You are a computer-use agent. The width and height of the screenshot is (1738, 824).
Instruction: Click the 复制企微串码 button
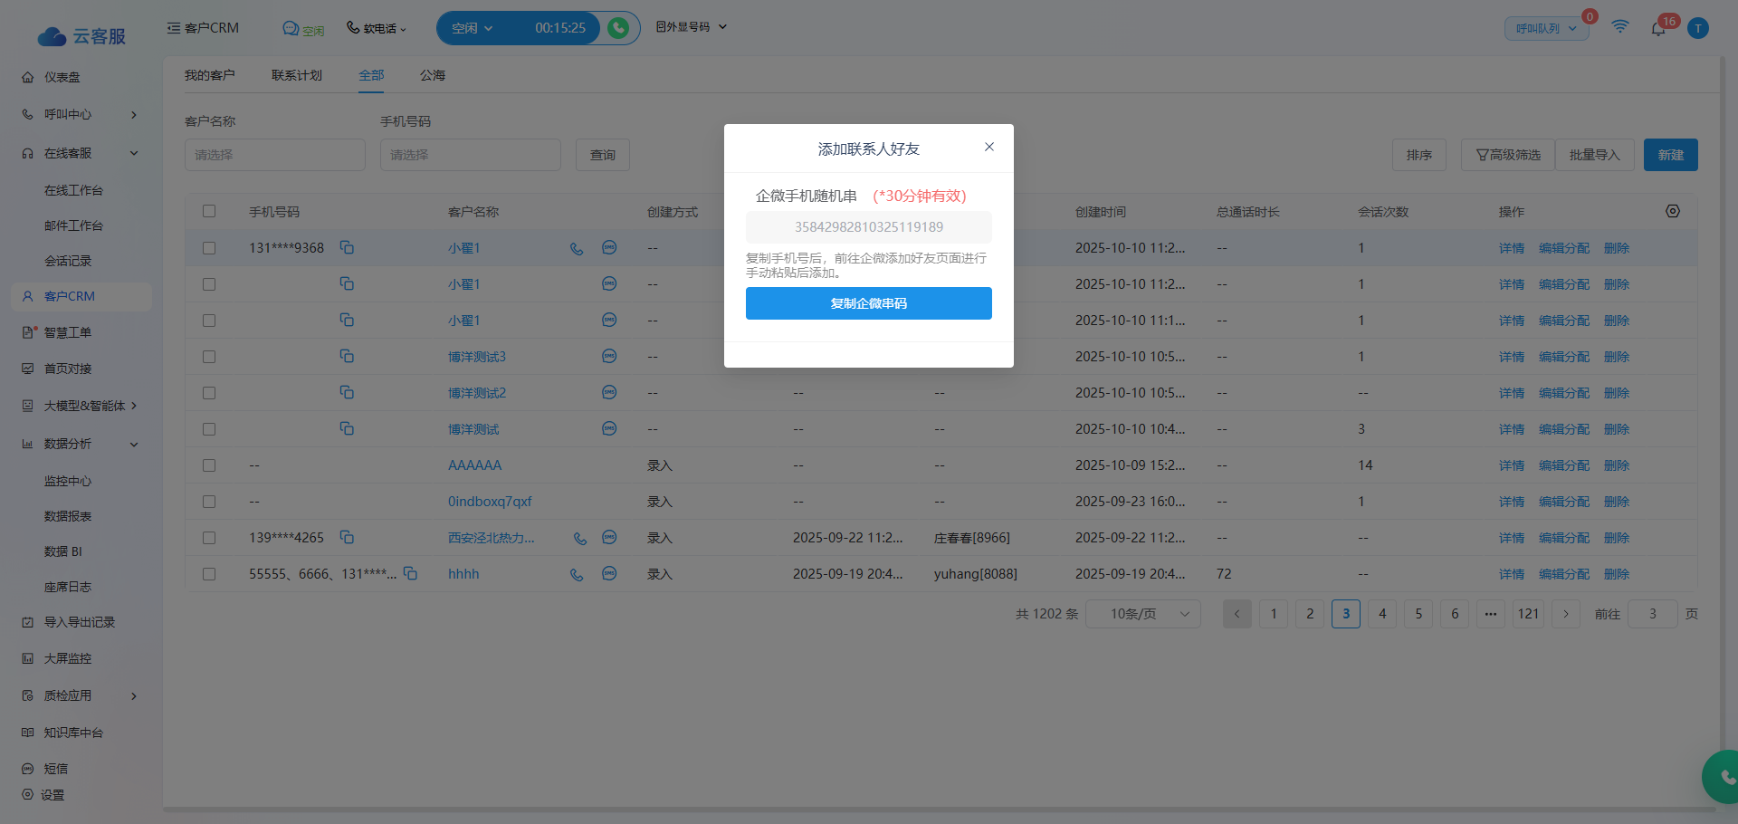pos(868,303)
